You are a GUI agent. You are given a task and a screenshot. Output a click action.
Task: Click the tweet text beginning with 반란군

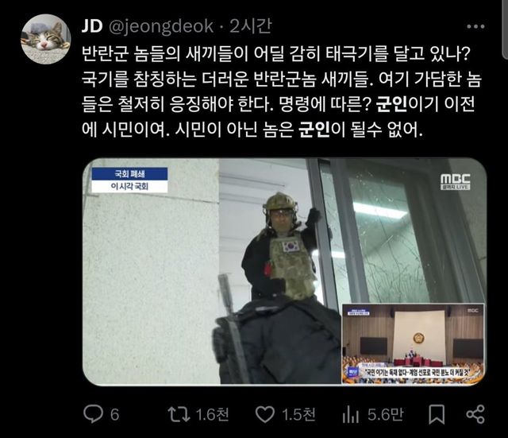click(281, 92)
